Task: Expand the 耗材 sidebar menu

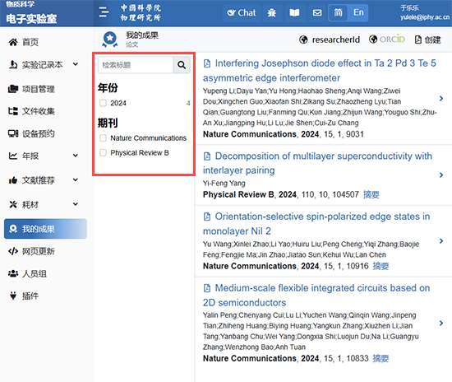Action: point(44,204)
